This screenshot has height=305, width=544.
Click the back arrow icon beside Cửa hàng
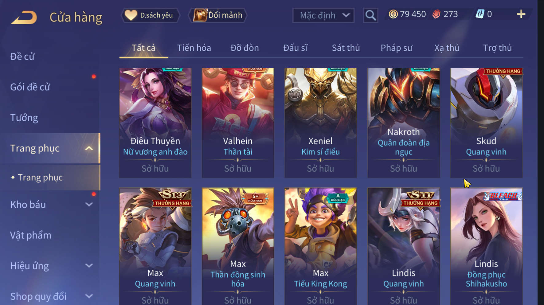pyautogui.click(x=24, y=17)
